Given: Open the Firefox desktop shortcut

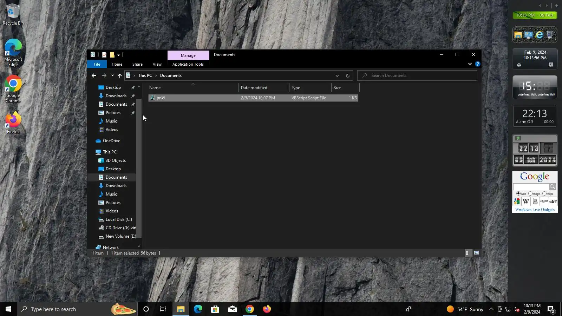Looking at the screenshot, I should click(13, 123).
